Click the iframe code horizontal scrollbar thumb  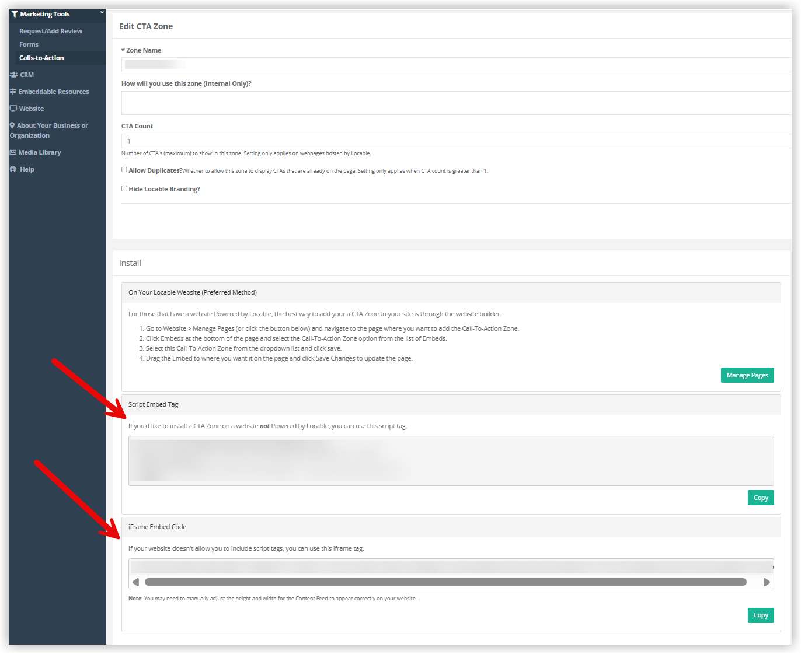(x=445, y=582)
